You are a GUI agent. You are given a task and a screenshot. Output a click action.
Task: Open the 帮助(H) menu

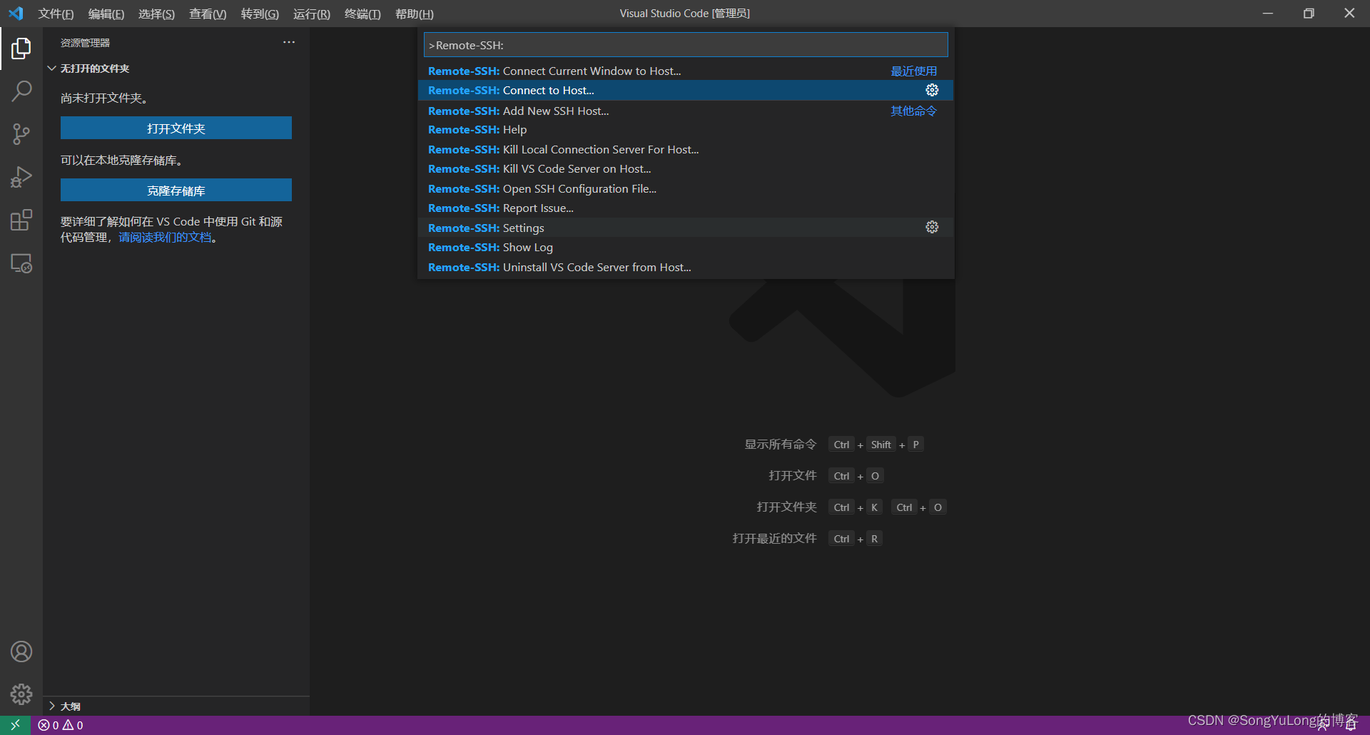(x=414, y=14)
